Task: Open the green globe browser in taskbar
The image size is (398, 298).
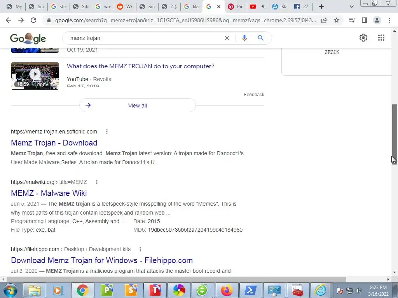Action: 203,290
